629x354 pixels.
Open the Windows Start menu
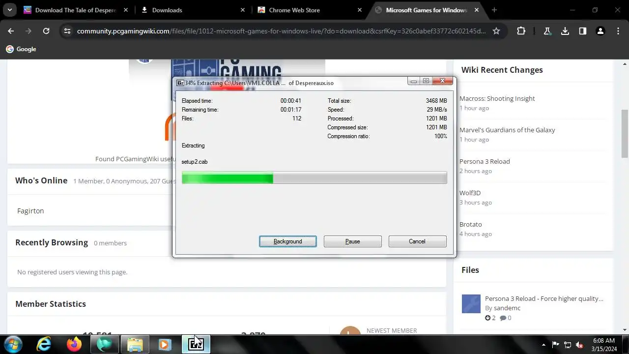13,344
